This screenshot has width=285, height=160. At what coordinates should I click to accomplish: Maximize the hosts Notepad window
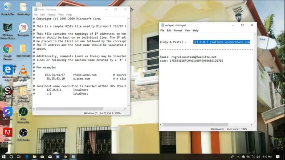116,9
